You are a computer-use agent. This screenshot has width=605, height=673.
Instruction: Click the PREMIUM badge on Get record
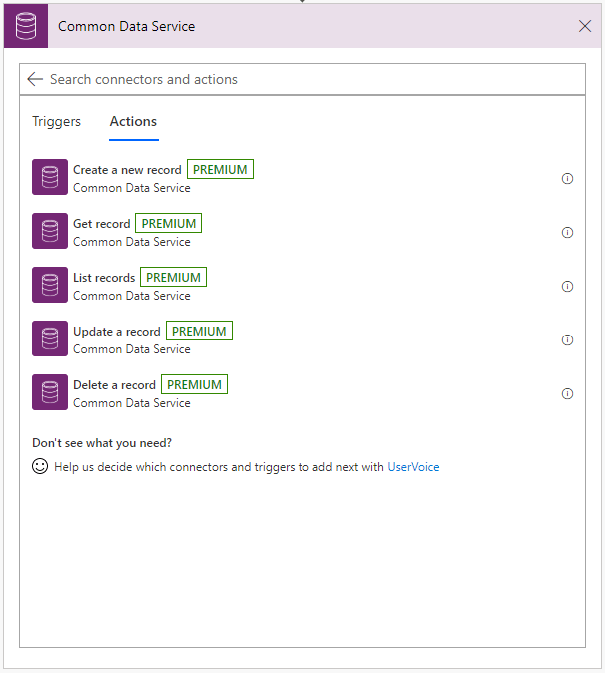point(168,224)
